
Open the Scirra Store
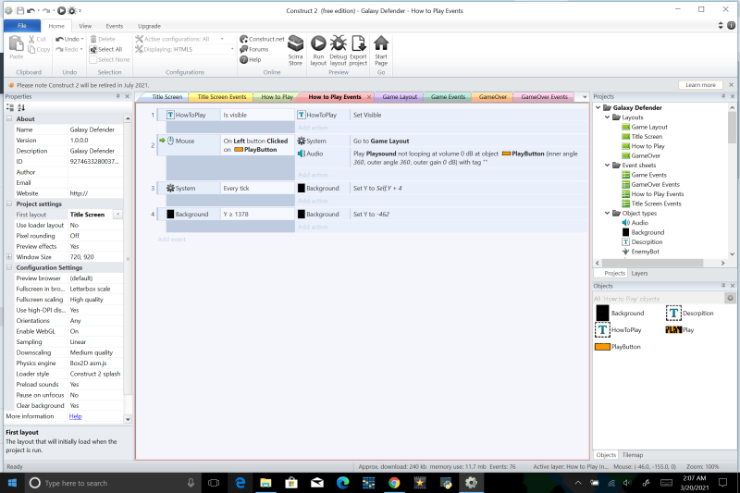[x=295, y=50]
